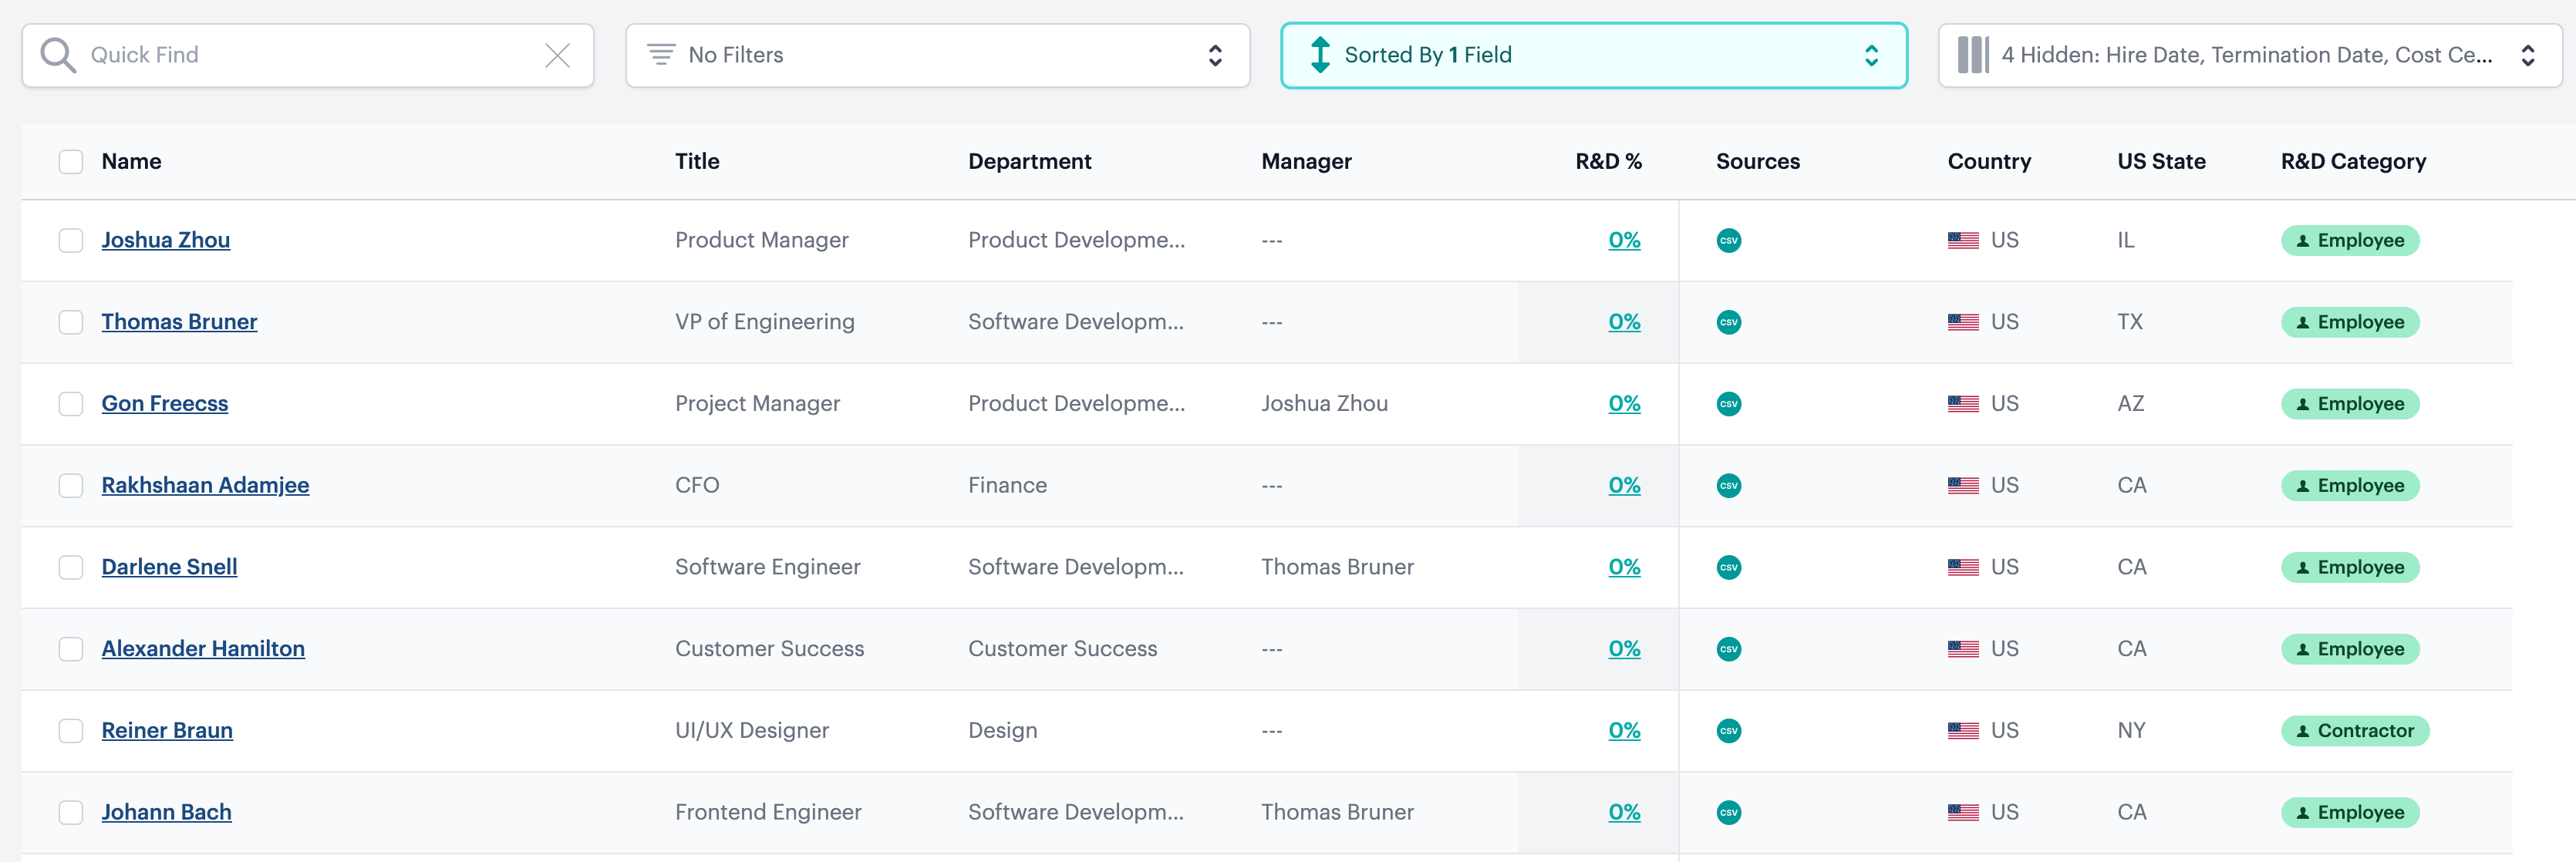Click the CSV source icon for Gon Freecss
This screenshot has width=2576, height=862.
tap(1728, 404)
